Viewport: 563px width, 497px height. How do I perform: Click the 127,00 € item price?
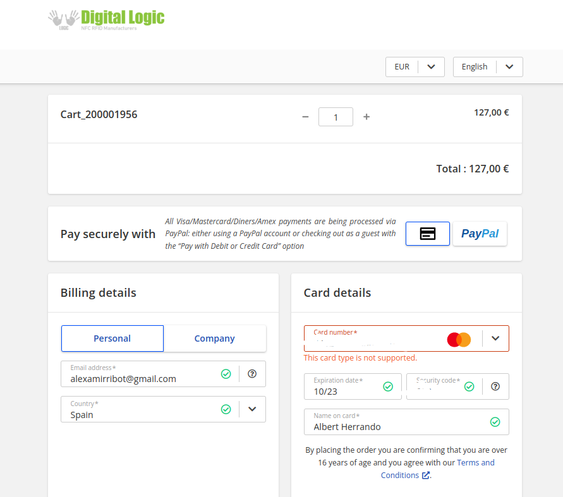[491, 112]
